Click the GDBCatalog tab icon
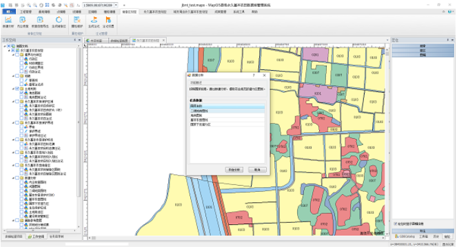Image resolution: width=457 pixels, height=249 pixels. click(397, 237)
